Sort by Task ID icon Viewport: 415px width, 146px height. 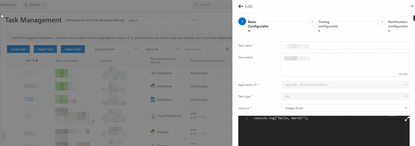click(x=37, y=61)
